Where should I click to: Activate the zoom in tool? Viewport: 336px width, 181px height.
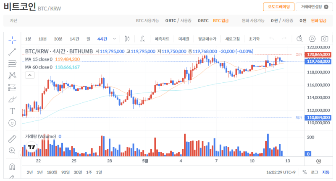coord(12,150)
